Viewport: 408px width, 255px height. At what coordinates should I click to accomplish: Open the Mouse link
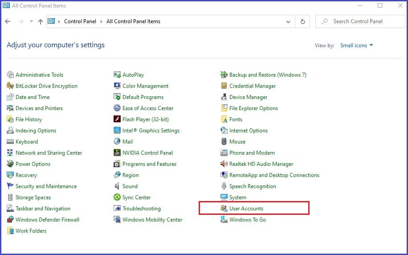(237, 142)
